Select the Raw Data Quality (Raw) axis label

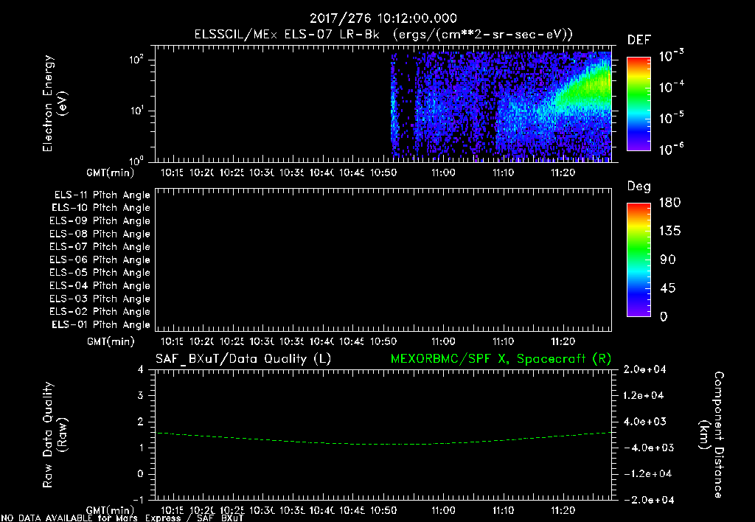click(55, 434)
